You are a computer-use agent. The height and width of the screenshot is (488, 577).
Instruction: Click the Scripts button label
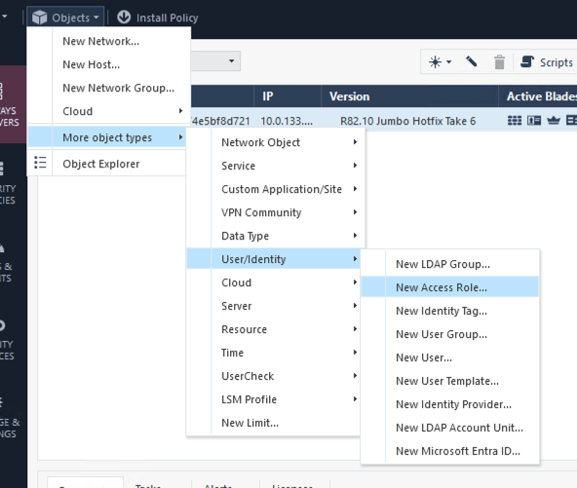point(556,62)
